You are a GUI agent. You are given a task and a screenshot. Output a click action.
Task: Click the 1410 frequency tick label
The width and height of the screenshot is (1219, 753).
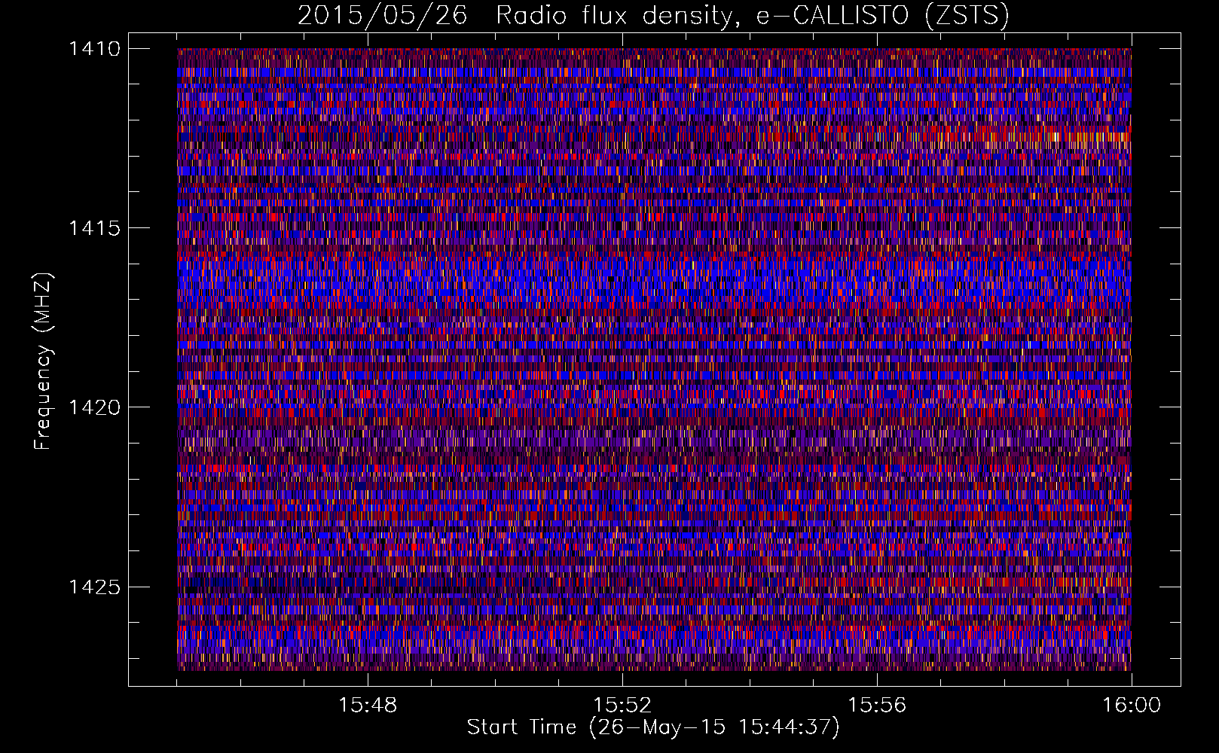pyautogui.click(x=94, y=49)
